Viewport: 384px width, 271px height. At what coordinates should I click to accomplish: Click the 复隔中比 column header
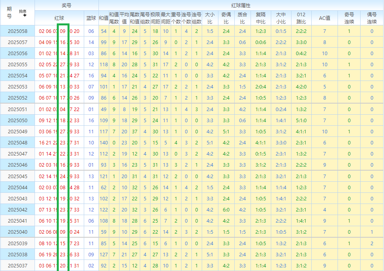click(x=261, y=18)
